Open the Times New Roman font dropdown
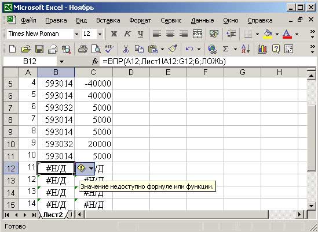 (x=76, y=34)
